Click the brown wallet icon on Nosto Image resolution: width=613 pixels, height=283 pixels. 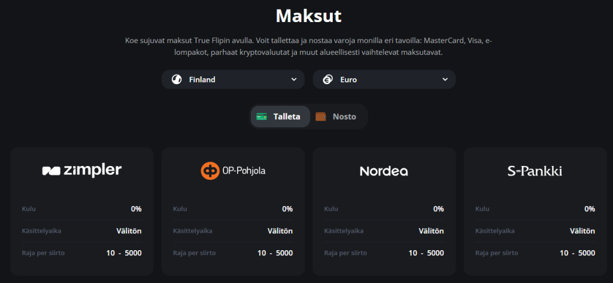point(321,116)
